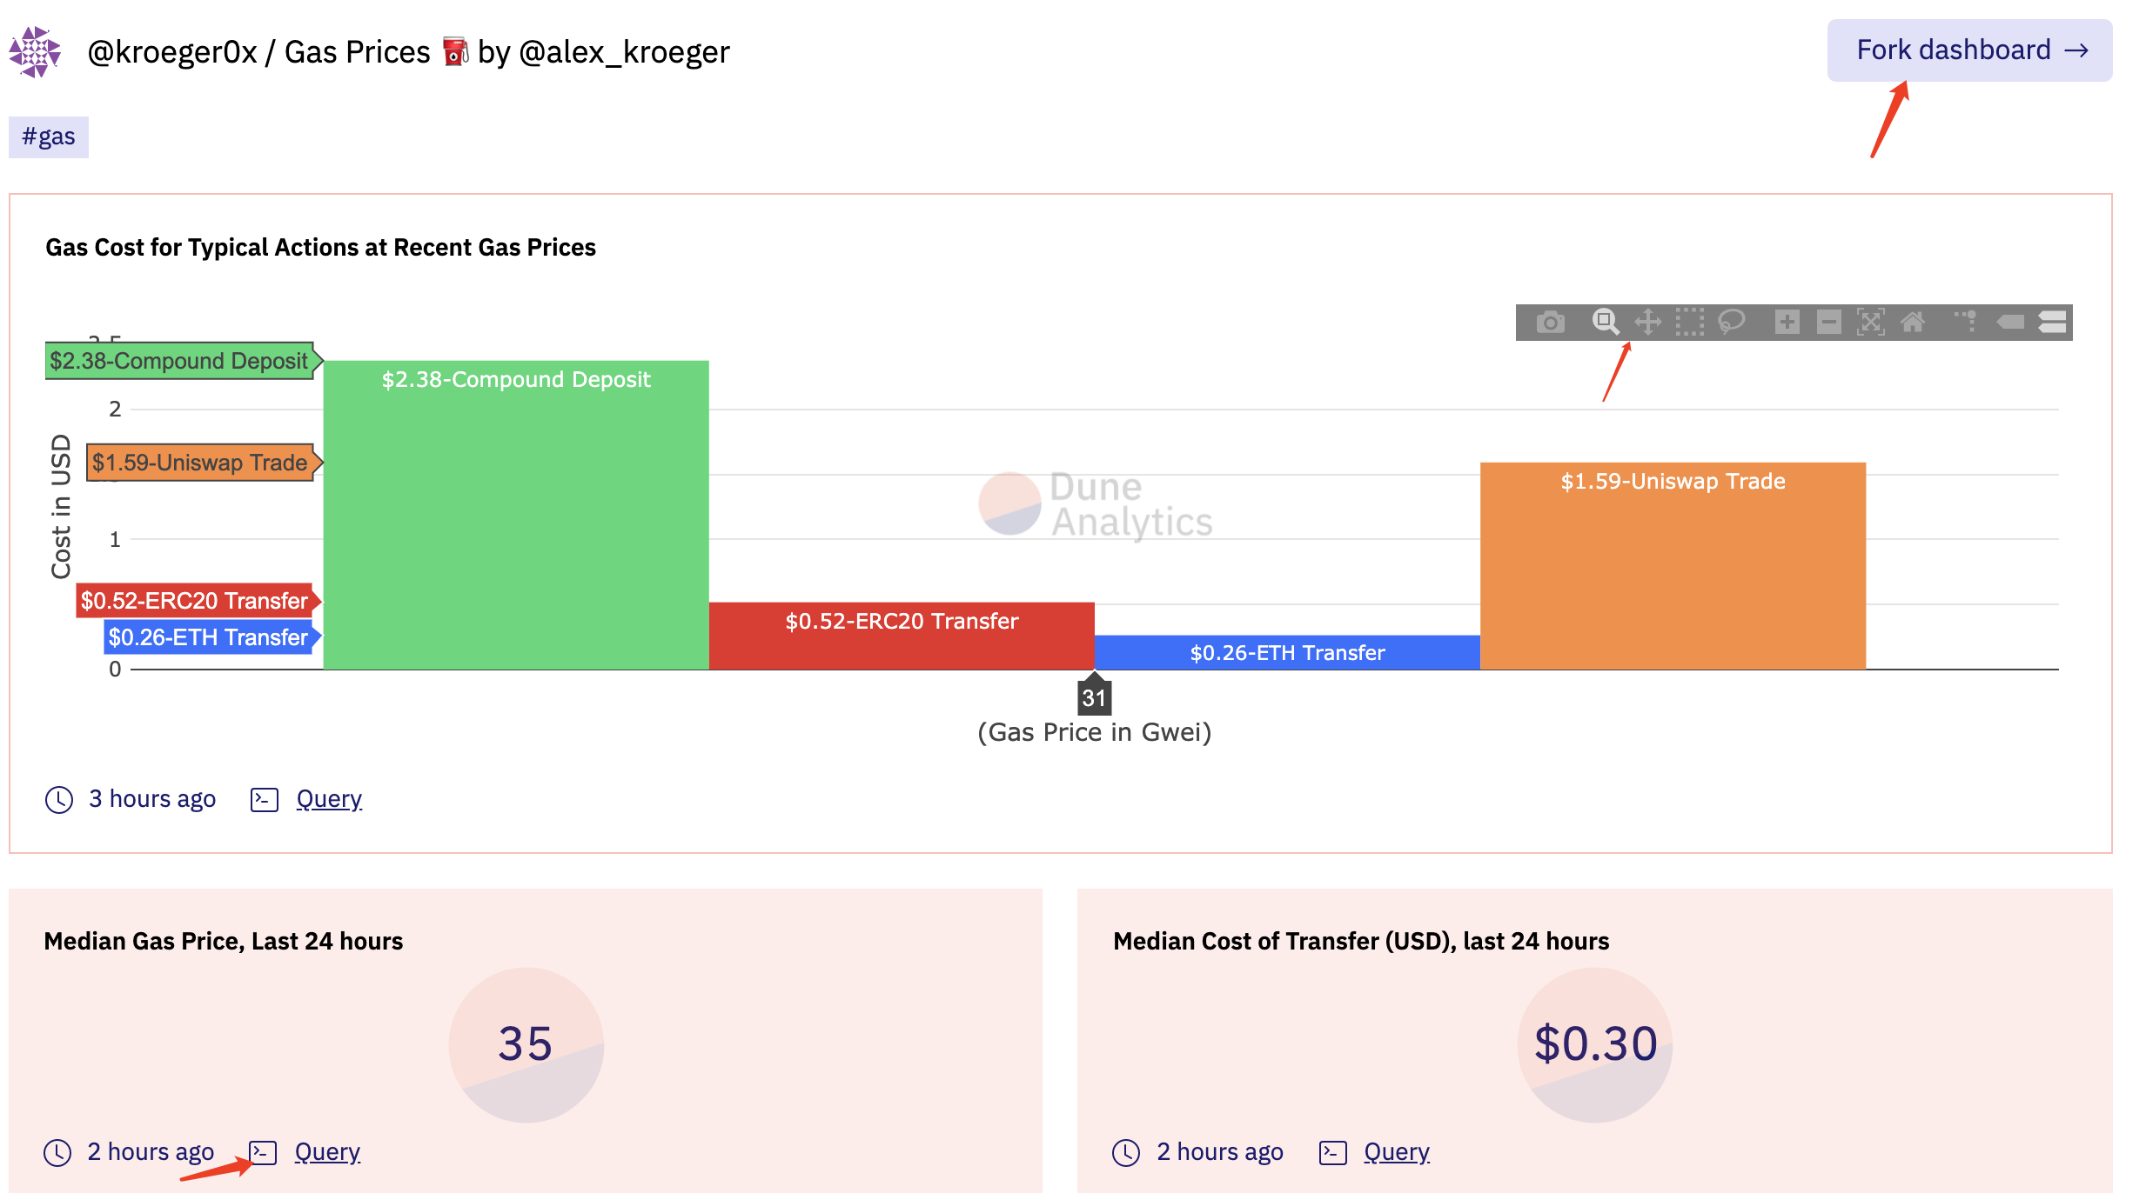Click the green Compound Deposit bar
Image resolution: width=2146 pixels, height=1193 pixels.
516,522
